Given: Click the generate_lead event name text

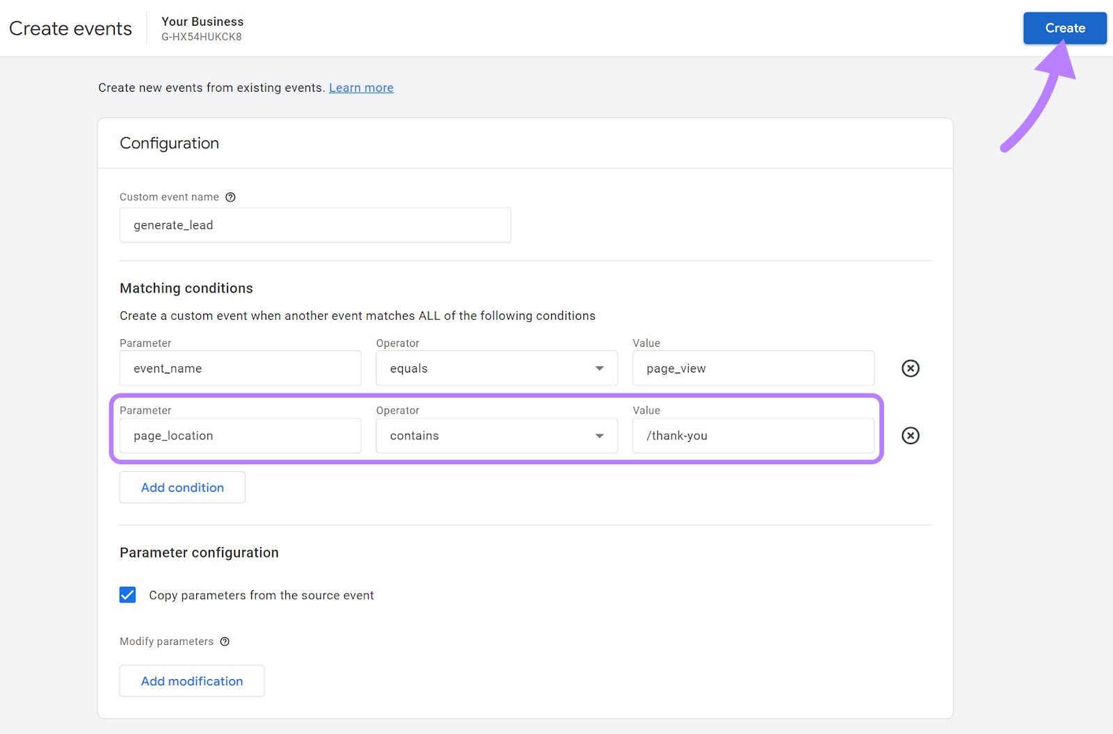Looking at the screenshot, I should click(x=172, y=225).
